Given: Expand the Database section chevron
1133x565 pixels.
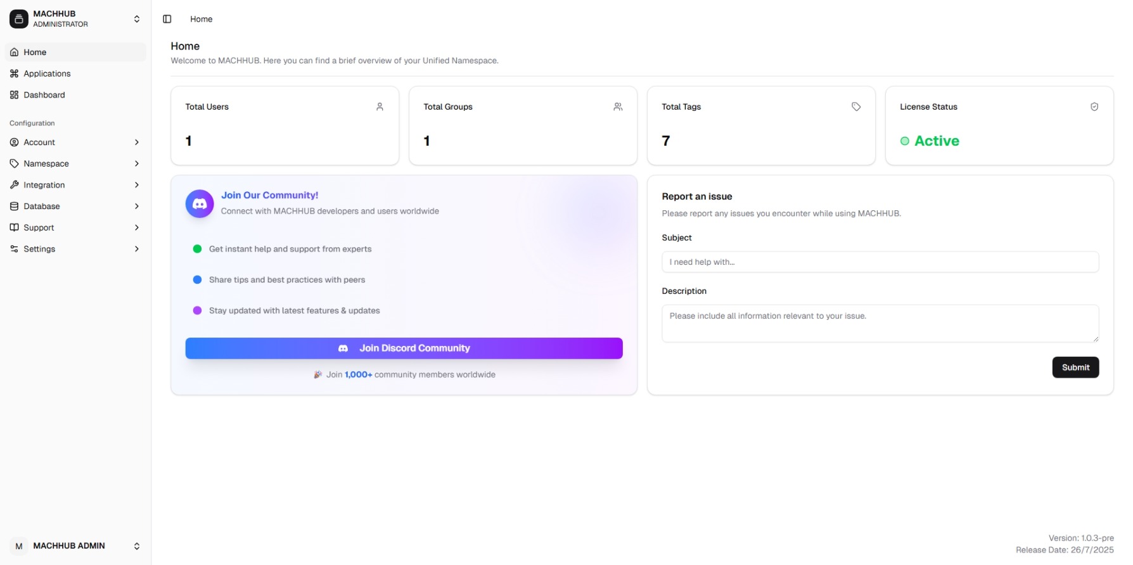Looking at the screenshot, I should [x=137, y=206].
